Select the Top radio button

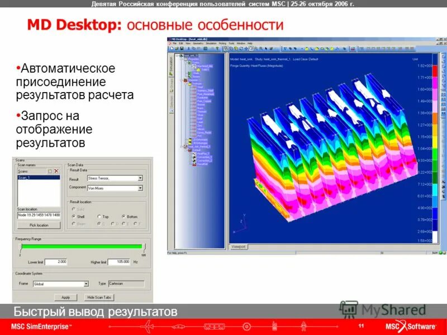99,217
